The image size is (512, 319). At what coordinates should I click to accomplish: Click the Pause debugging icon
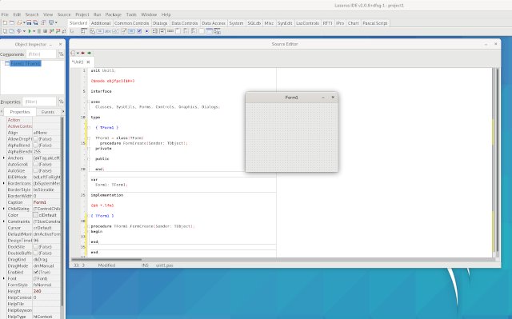tap(39, 31)
